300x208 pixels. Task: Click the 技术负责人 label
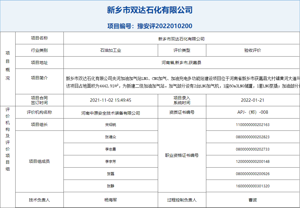pos(40,200)
